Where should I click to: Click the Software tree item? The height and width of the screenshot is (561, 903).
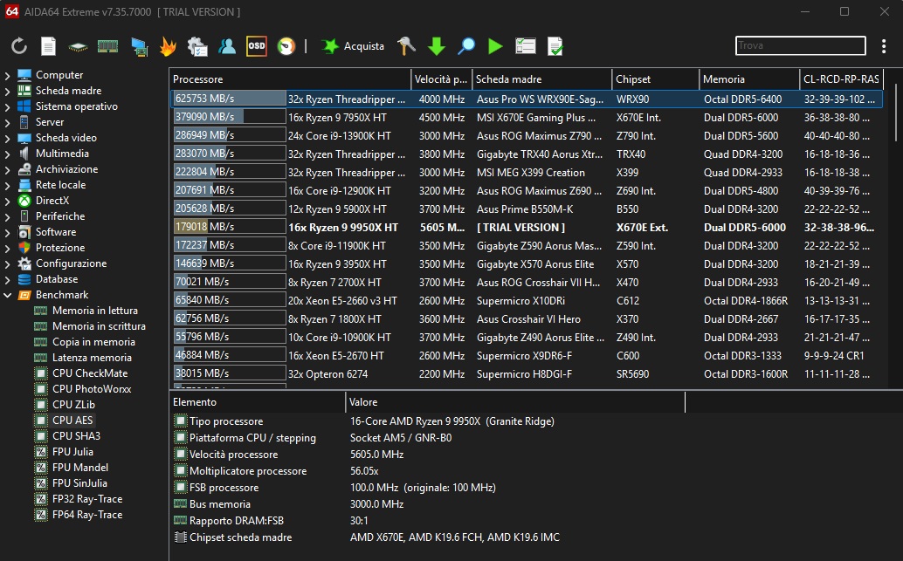click(56, 232)
